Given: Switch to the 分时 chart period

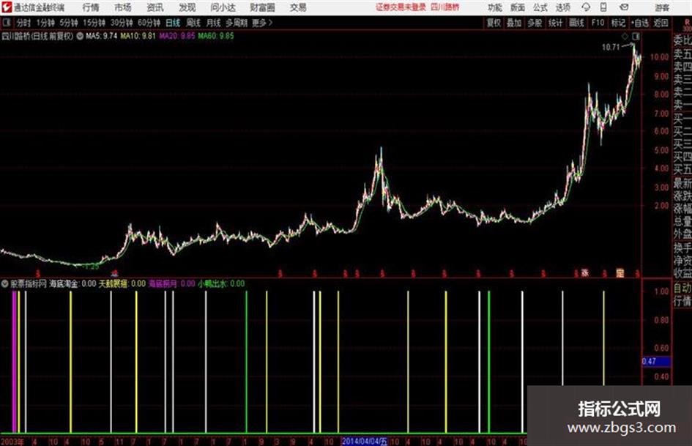Looking at the screenshot, I should 24,23.
